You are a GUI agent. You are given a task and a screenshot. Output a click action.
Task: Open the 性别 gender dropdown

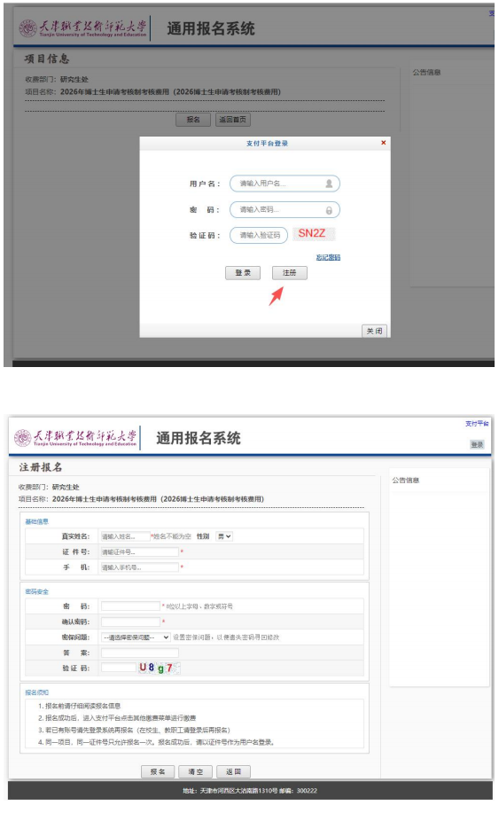[224, 536]
